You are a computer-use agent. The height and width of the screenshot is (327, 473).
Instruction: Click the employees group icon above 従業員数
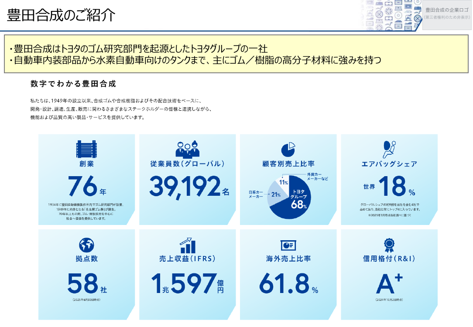(x=187, y=150)
